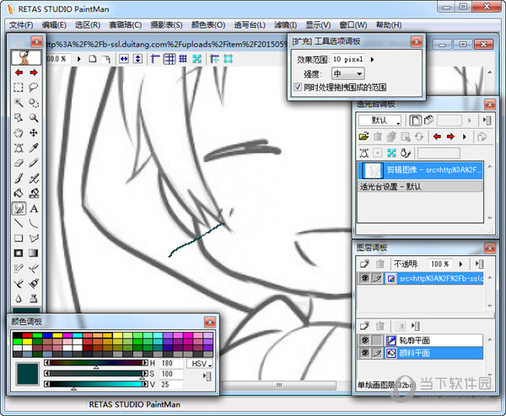506x416 pixels.
Task: Open the color palette menu button beside the S slider
Action: [207, 376]
